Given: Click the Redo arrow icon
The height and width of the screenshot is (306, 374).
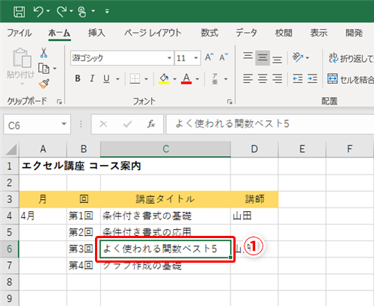Looking at the screenshot, I should click(61, 11).
